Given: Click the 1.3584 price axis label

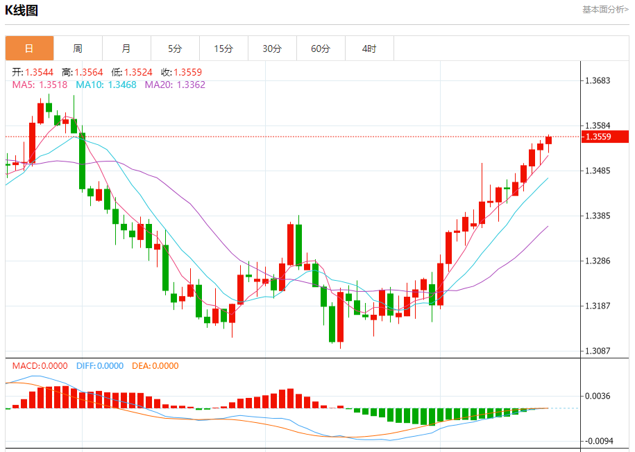Looking at the screenshot, I should [598, 125].
